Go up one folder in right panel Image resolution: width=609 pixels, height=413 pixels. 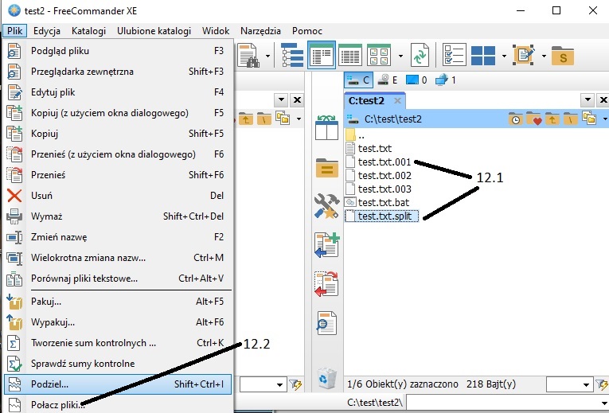click(x=552, y=119)
